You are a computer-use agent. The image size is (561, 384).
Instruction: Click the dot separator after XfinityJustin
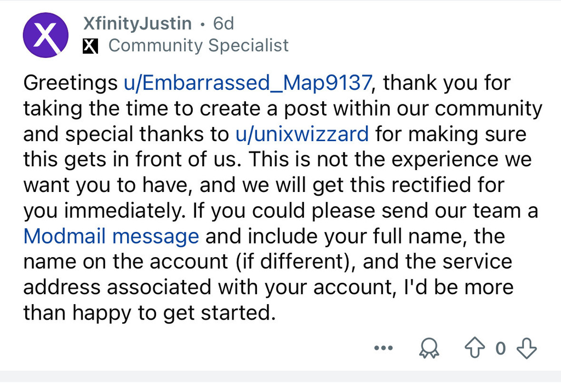tap(203, 24)
